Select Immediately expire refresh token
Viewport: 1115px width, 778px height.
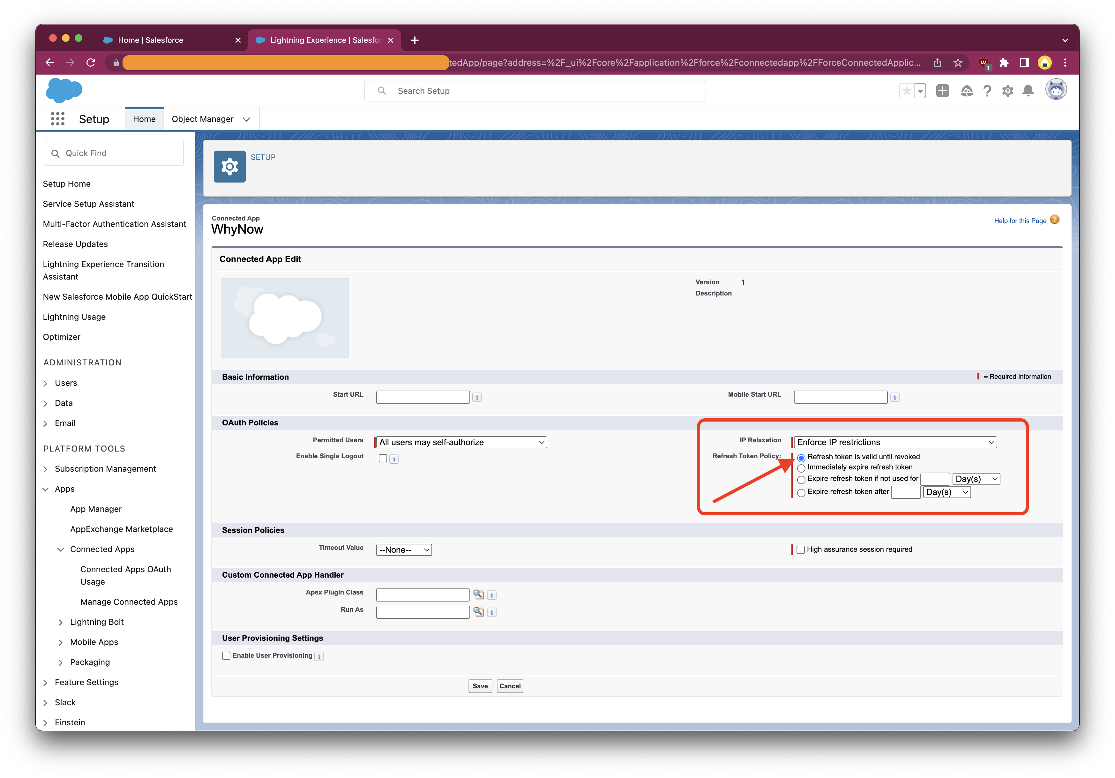(801, 468)
